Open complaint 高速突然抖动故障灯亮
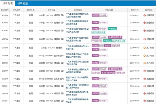Screen dimensions: 156x104 pyautogui.click(x=77, y=48)
